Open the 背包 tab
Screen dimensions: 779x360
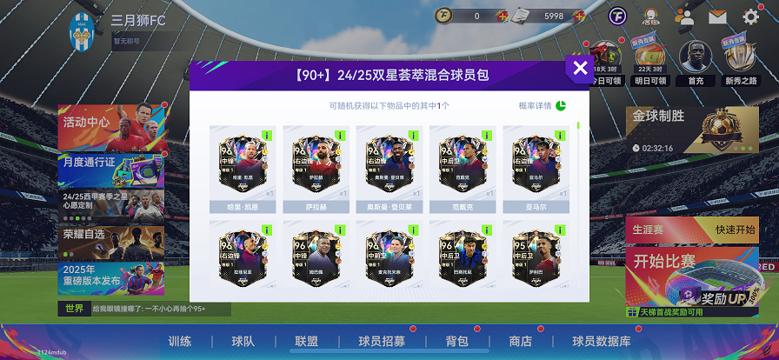(x=457, y=342)
